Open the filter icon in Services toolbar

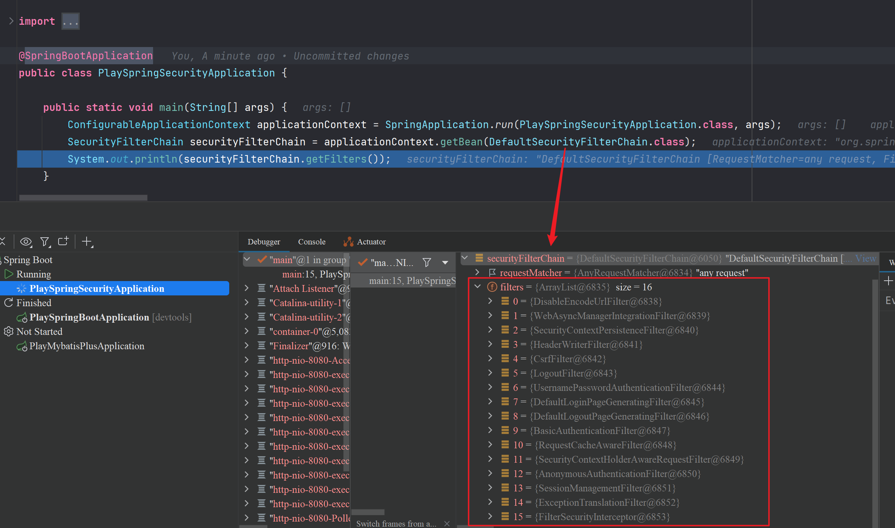[x=45, y=242]
